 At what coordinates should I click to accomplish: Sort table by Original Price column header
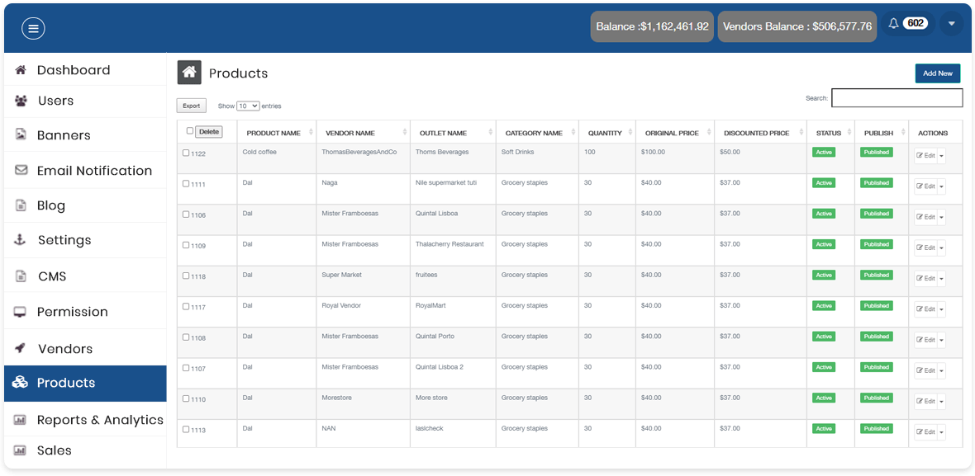pyautogui.click(x=672, y=133)
